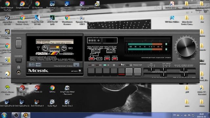Open Photoshop CC x64 shortcut
This screenshot has height=118, width=210.
click(52, 6)
